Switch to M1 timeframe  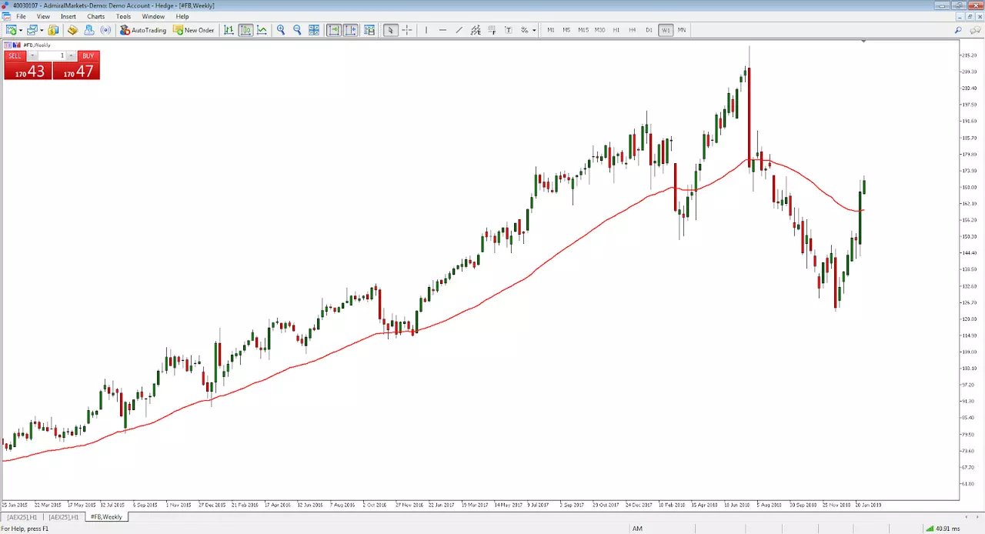click(x=551, y=30)
